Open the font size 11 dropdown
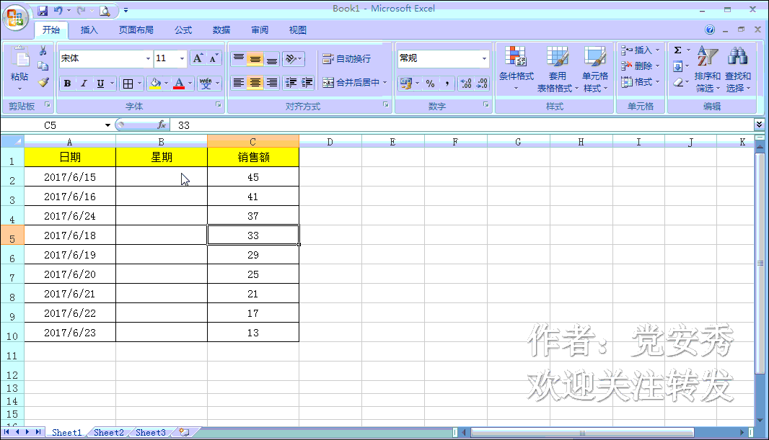This screenshot has height=440, width=769. (x=182, y=59)
